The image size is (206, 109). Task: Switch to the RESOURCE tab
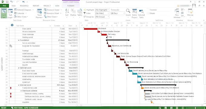(x=24, y=6)
